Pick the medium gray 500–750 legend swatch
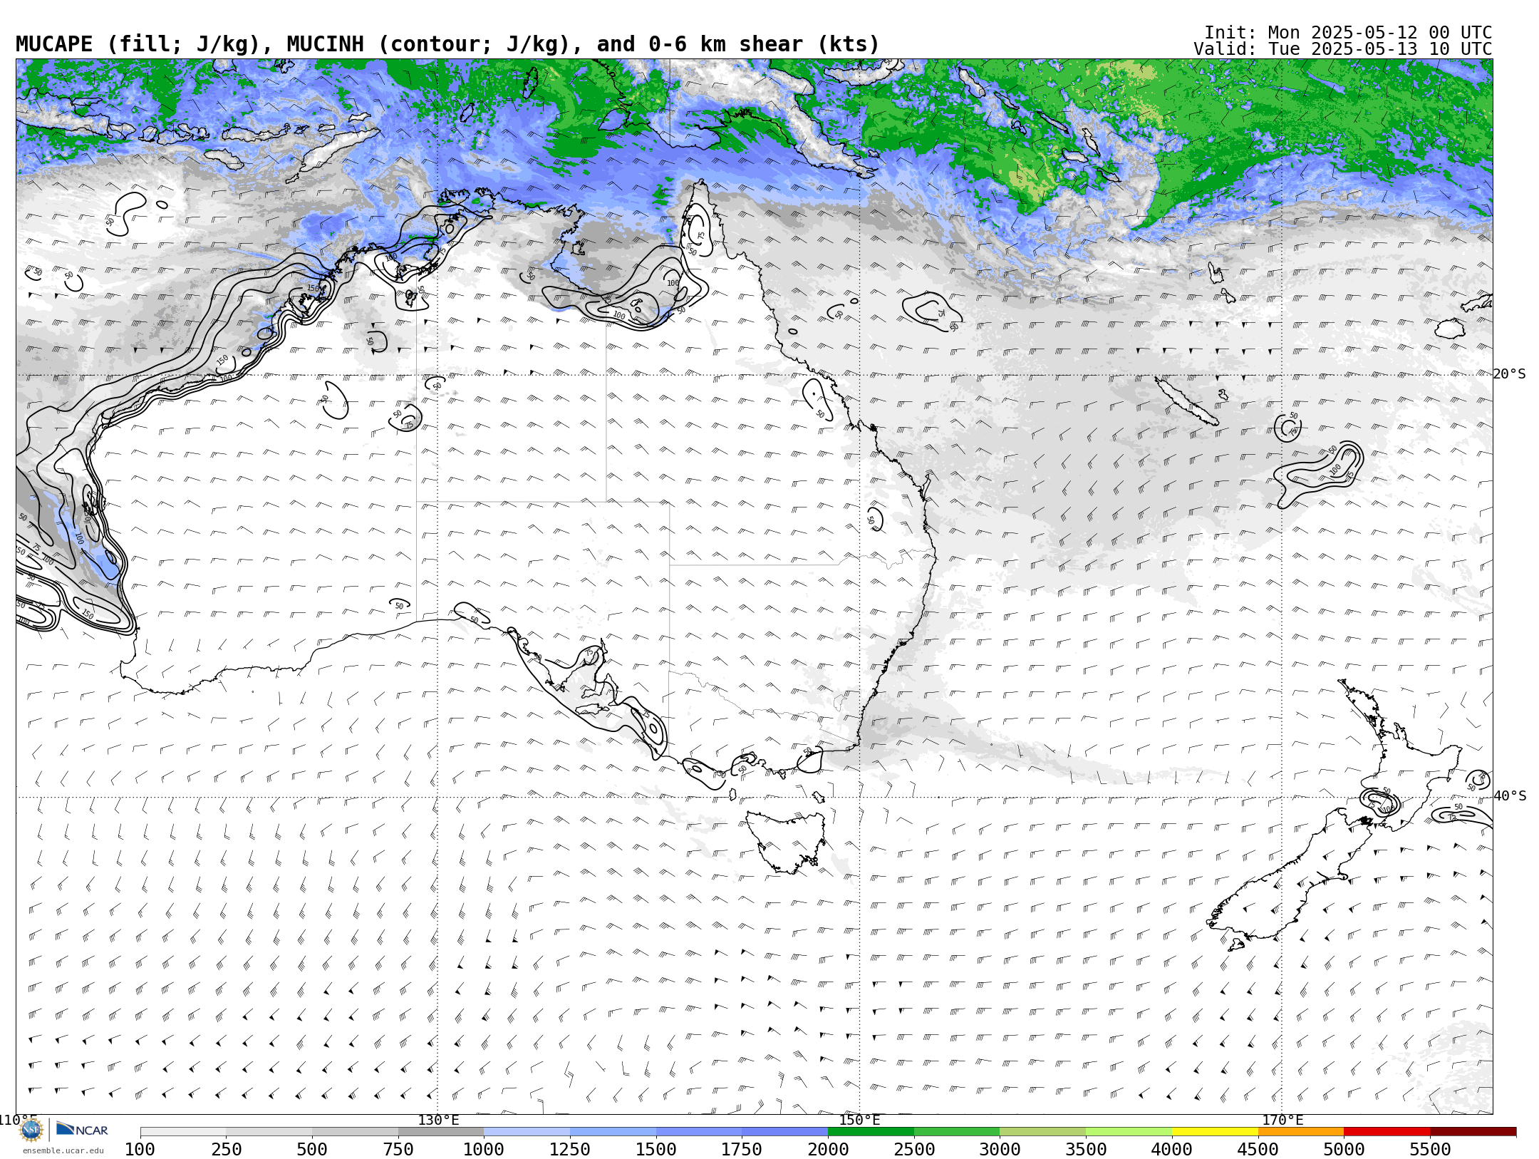1539x1159 pixels. pyautogui.click(x=355, y=1132)
